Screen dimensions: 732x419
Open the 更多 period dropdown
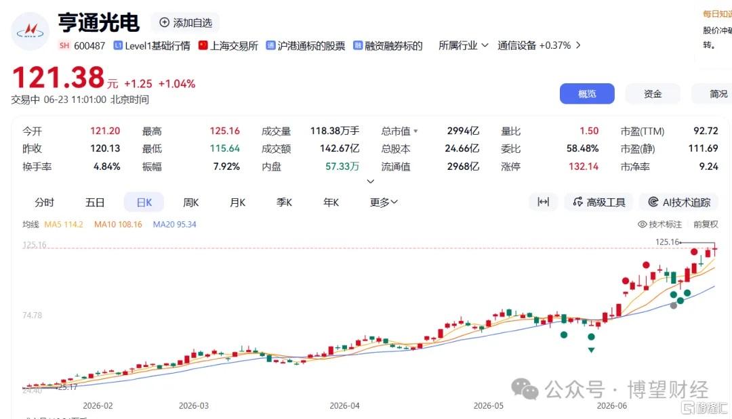point(384,202)
